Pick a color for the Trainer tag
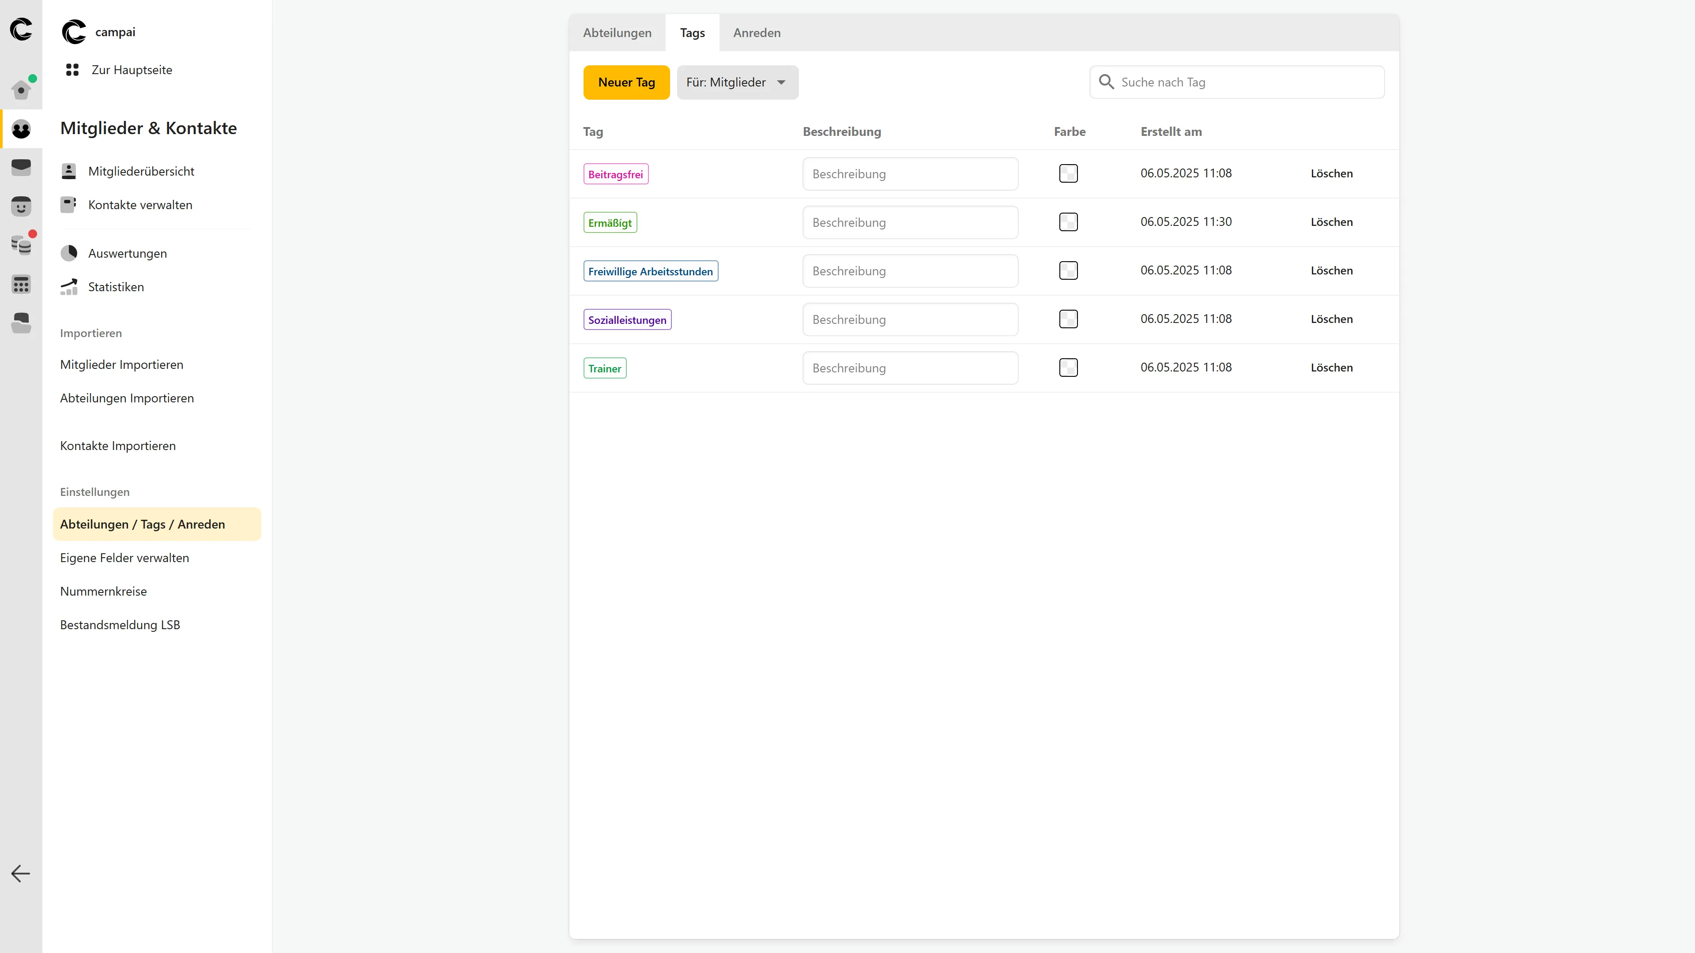 click(1069, 368)
